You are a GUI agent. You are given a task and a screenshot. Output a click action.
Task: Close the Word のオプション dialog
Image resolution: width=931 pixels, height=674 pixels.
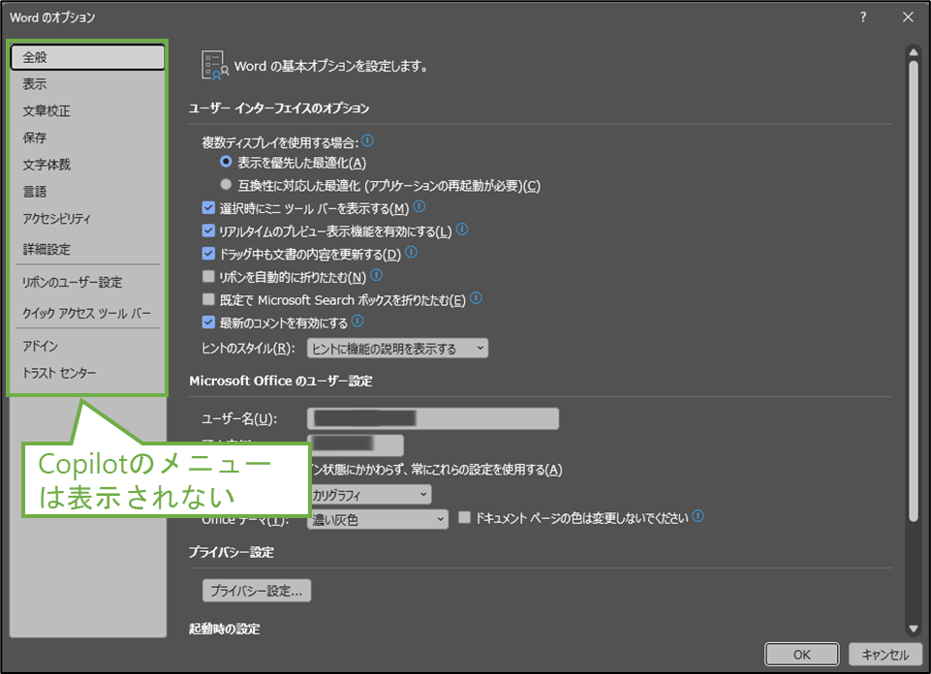[x=908, y=17]
